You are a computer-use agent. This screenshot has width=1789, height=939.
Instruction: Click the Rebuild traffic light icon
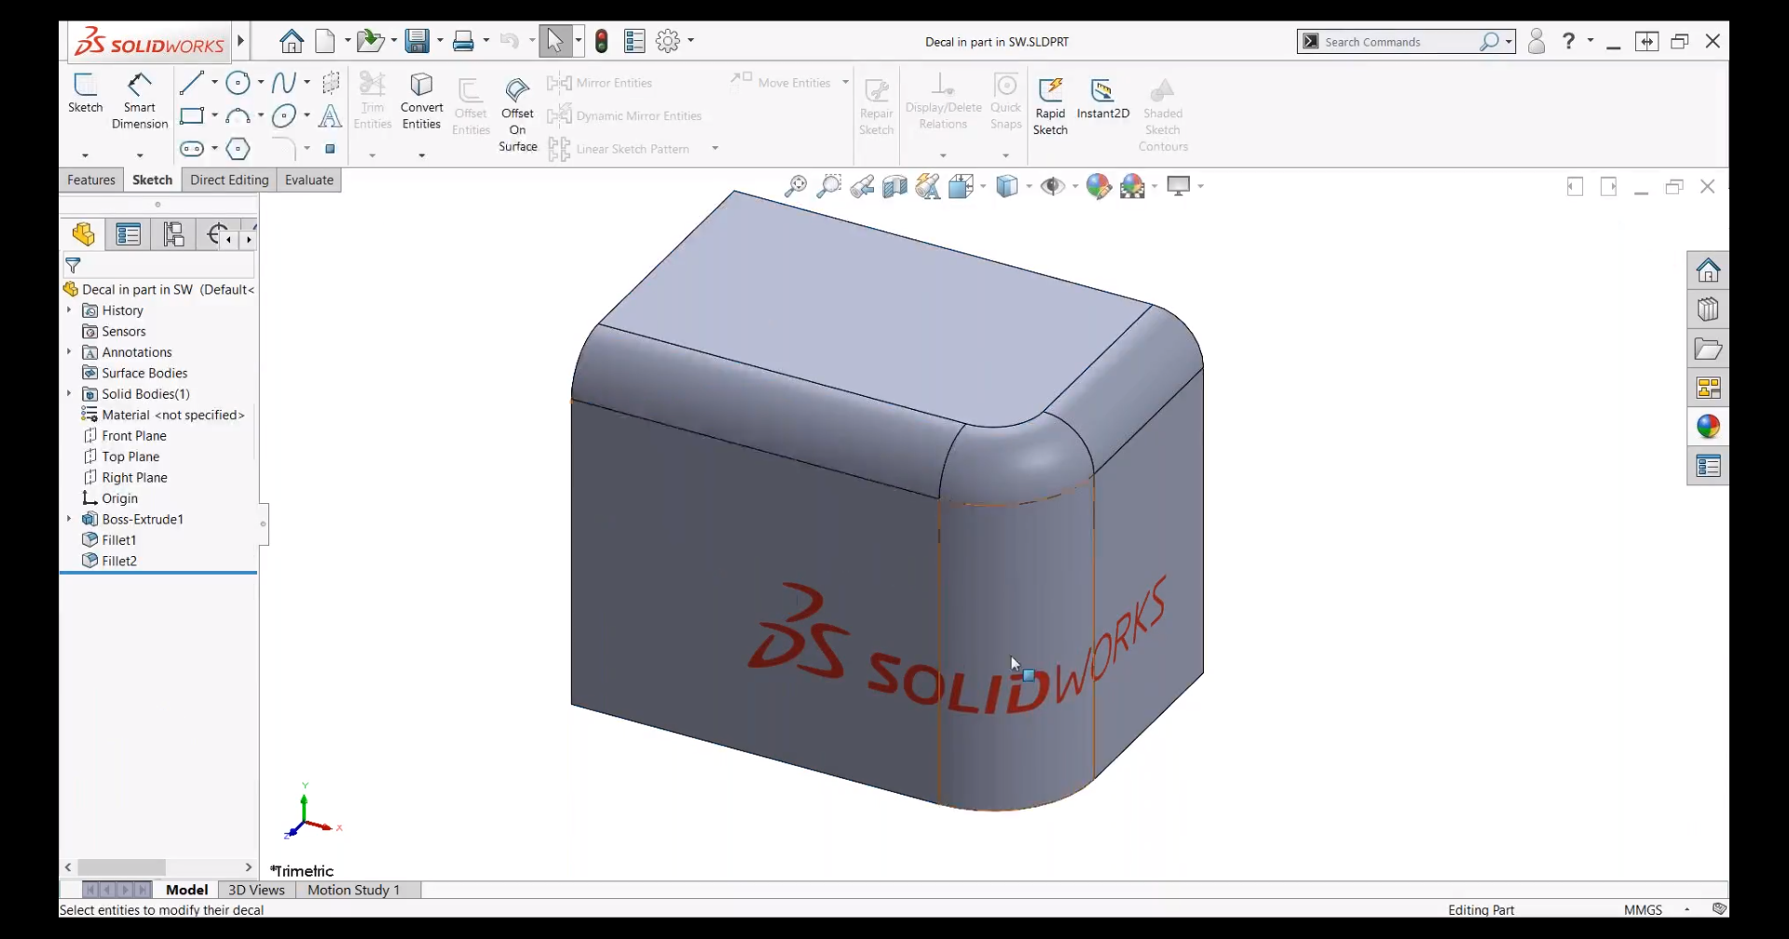point(602,41)
